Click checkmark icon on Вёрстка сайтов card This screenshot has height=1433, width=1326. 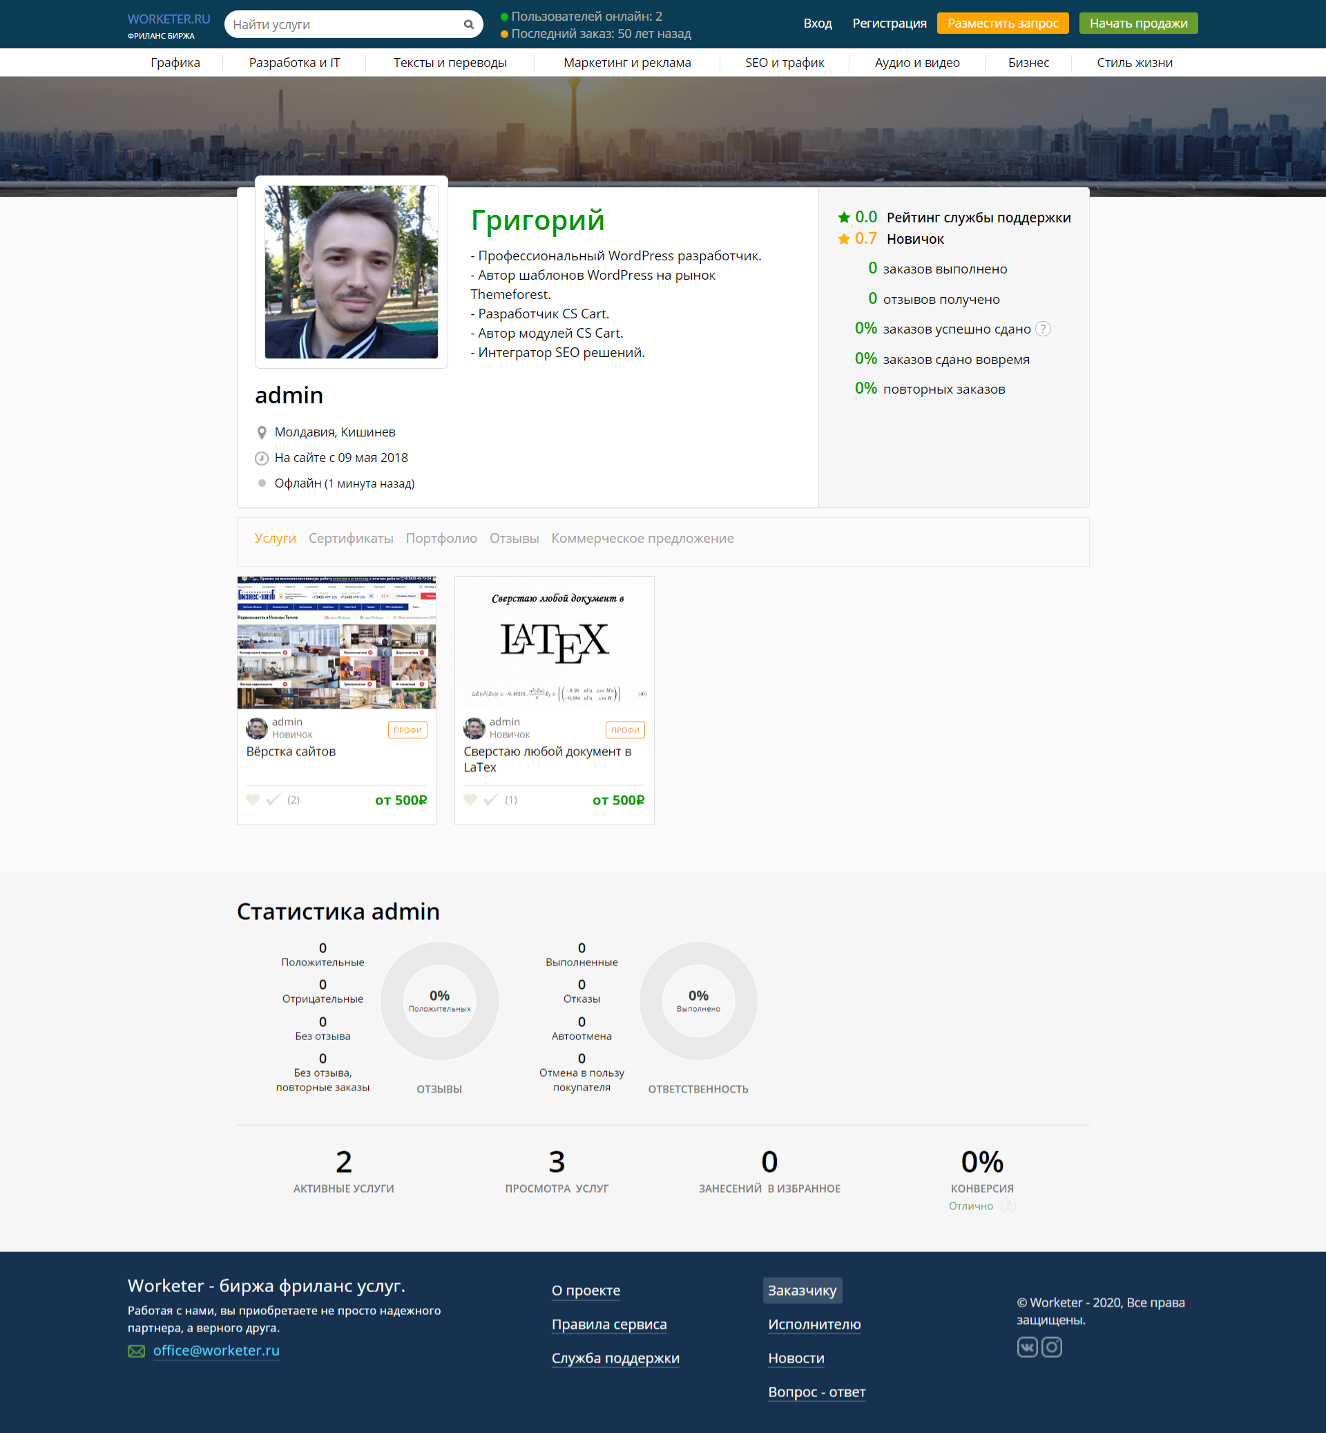click(x=273, y=800)
